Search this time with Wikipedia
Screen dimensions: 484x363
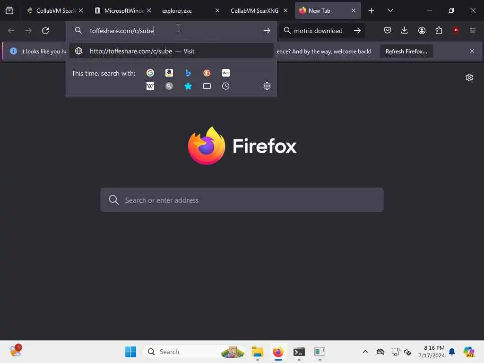[150, 86]
